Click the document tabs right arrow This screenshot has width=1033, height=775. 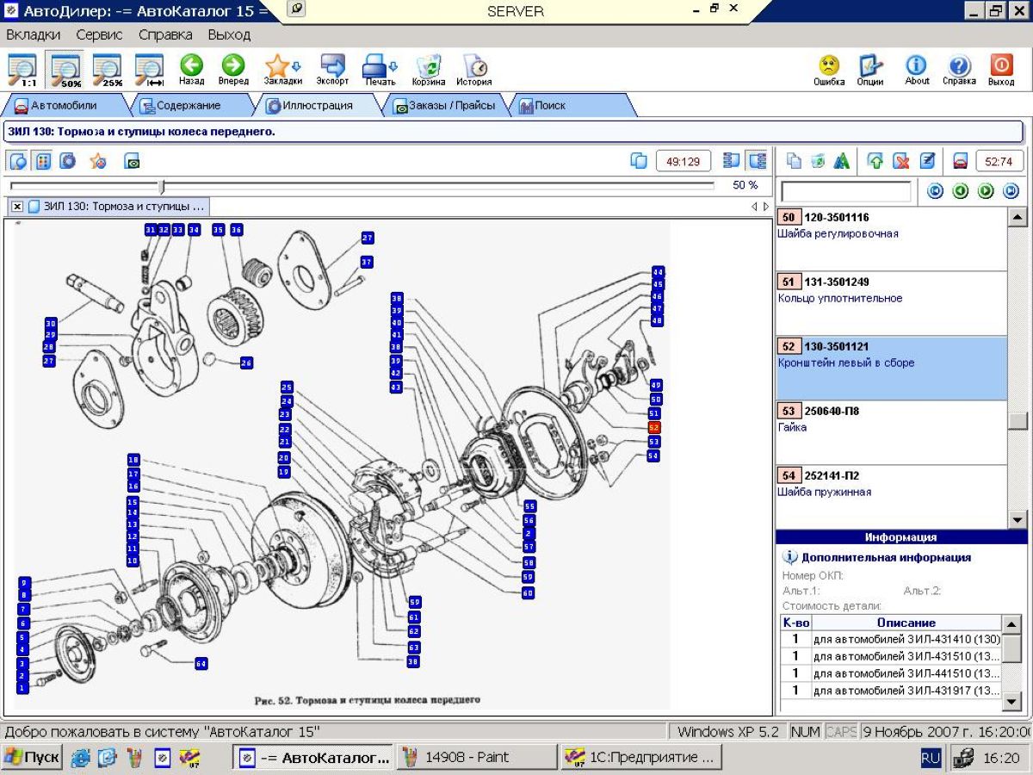(766, 207)
